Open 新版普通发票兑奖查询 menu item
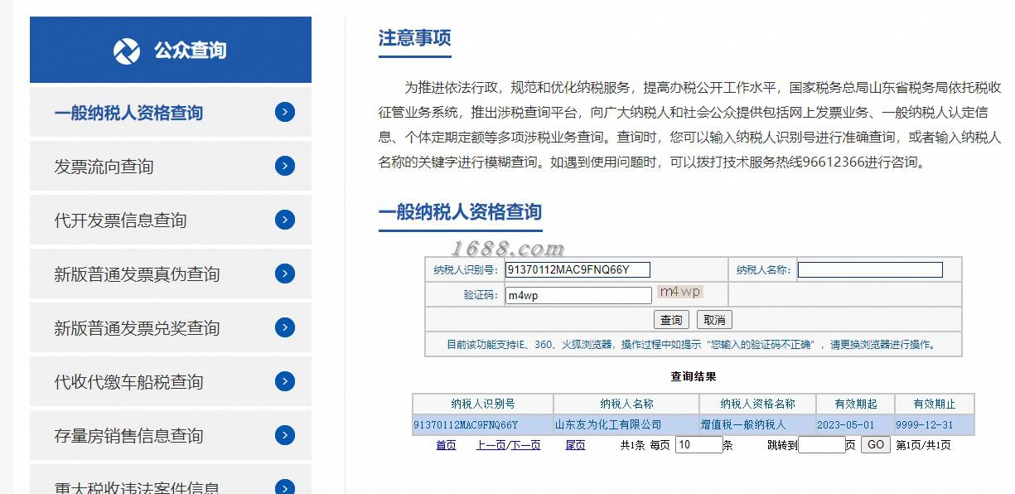 171,327
